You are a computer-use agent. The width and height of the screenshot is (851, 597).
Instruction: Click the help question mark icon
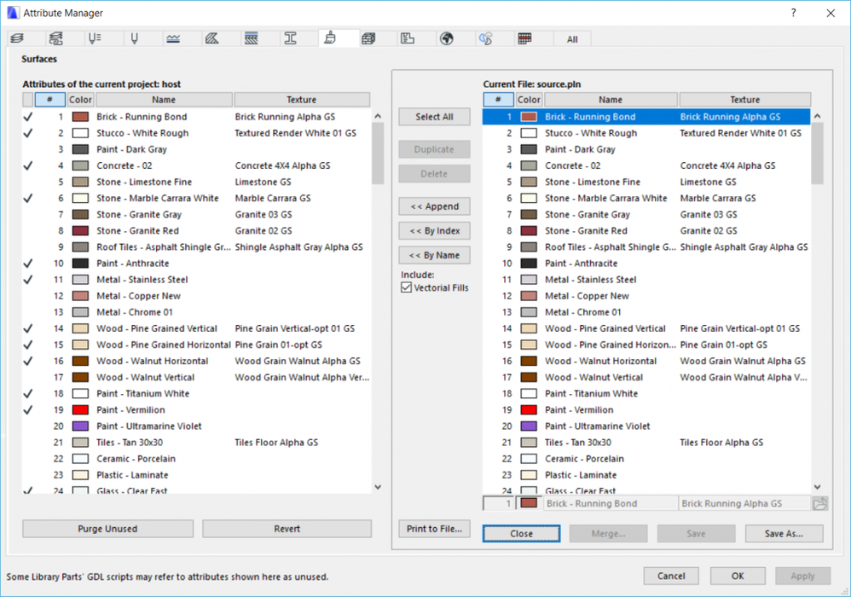point(794,13)
